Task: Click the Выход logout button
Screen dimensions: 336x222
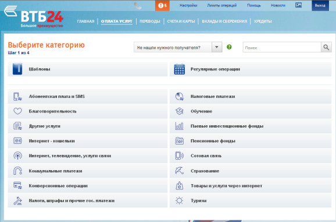Action: pos(320,6)
